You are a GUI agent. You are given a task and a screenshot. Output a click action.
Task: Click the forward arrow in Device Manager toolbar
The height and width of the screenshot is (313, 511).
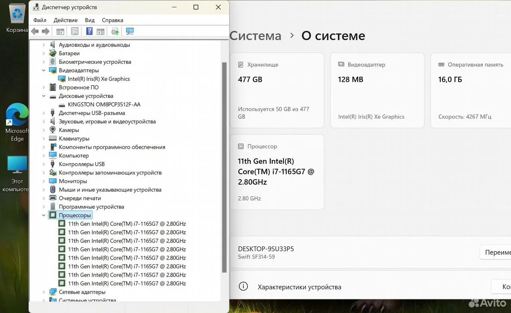pyautogui.click(x=46, y=31)
